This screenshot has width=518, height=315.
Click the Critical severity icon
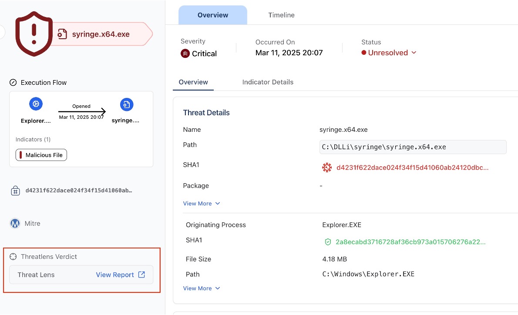pos(185,54)
